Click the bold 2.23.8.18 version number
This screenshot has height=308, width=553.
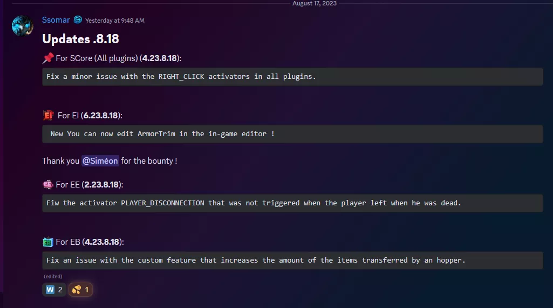click(x=103, y=184)
